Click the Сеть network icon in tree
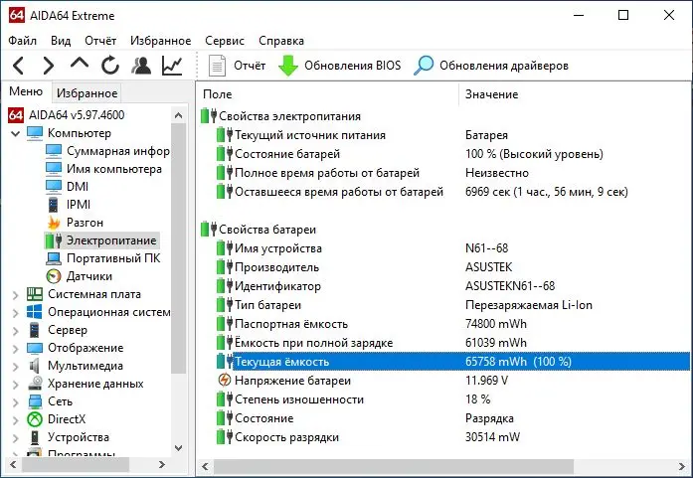693x478 pixels. click(35, 401)
